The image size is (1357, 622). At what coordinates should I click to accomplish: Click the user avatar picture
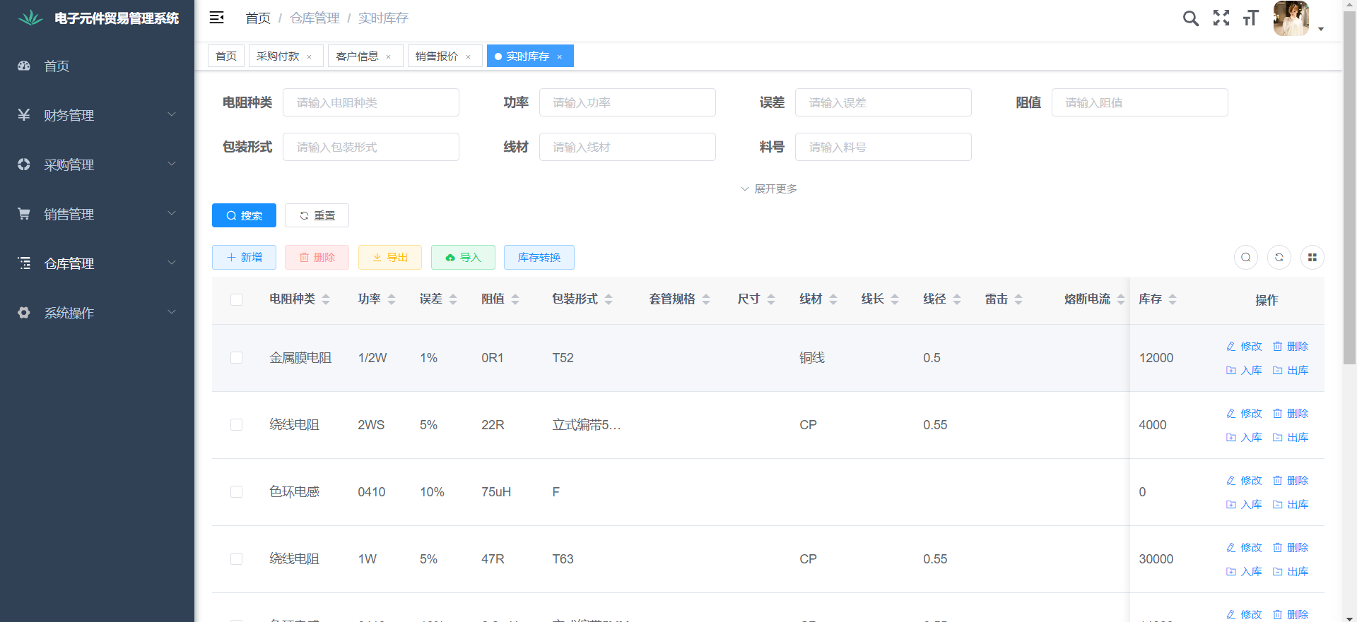coord(1291,18)
